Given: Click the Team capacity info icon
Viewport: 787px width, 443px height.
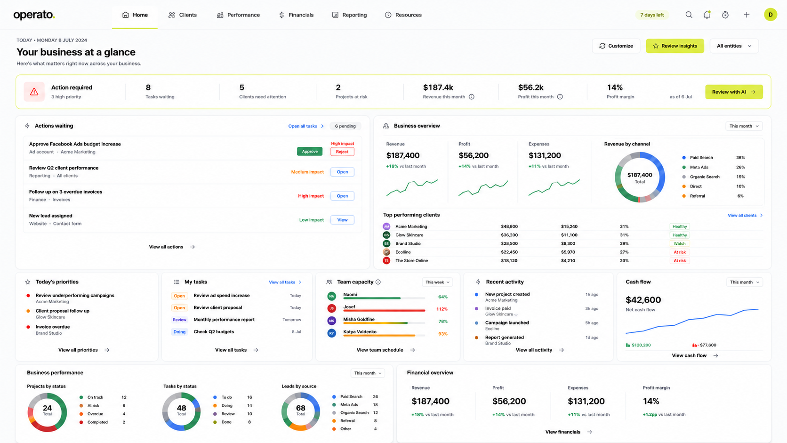Looking at the screenshot, I should (378, 282).
